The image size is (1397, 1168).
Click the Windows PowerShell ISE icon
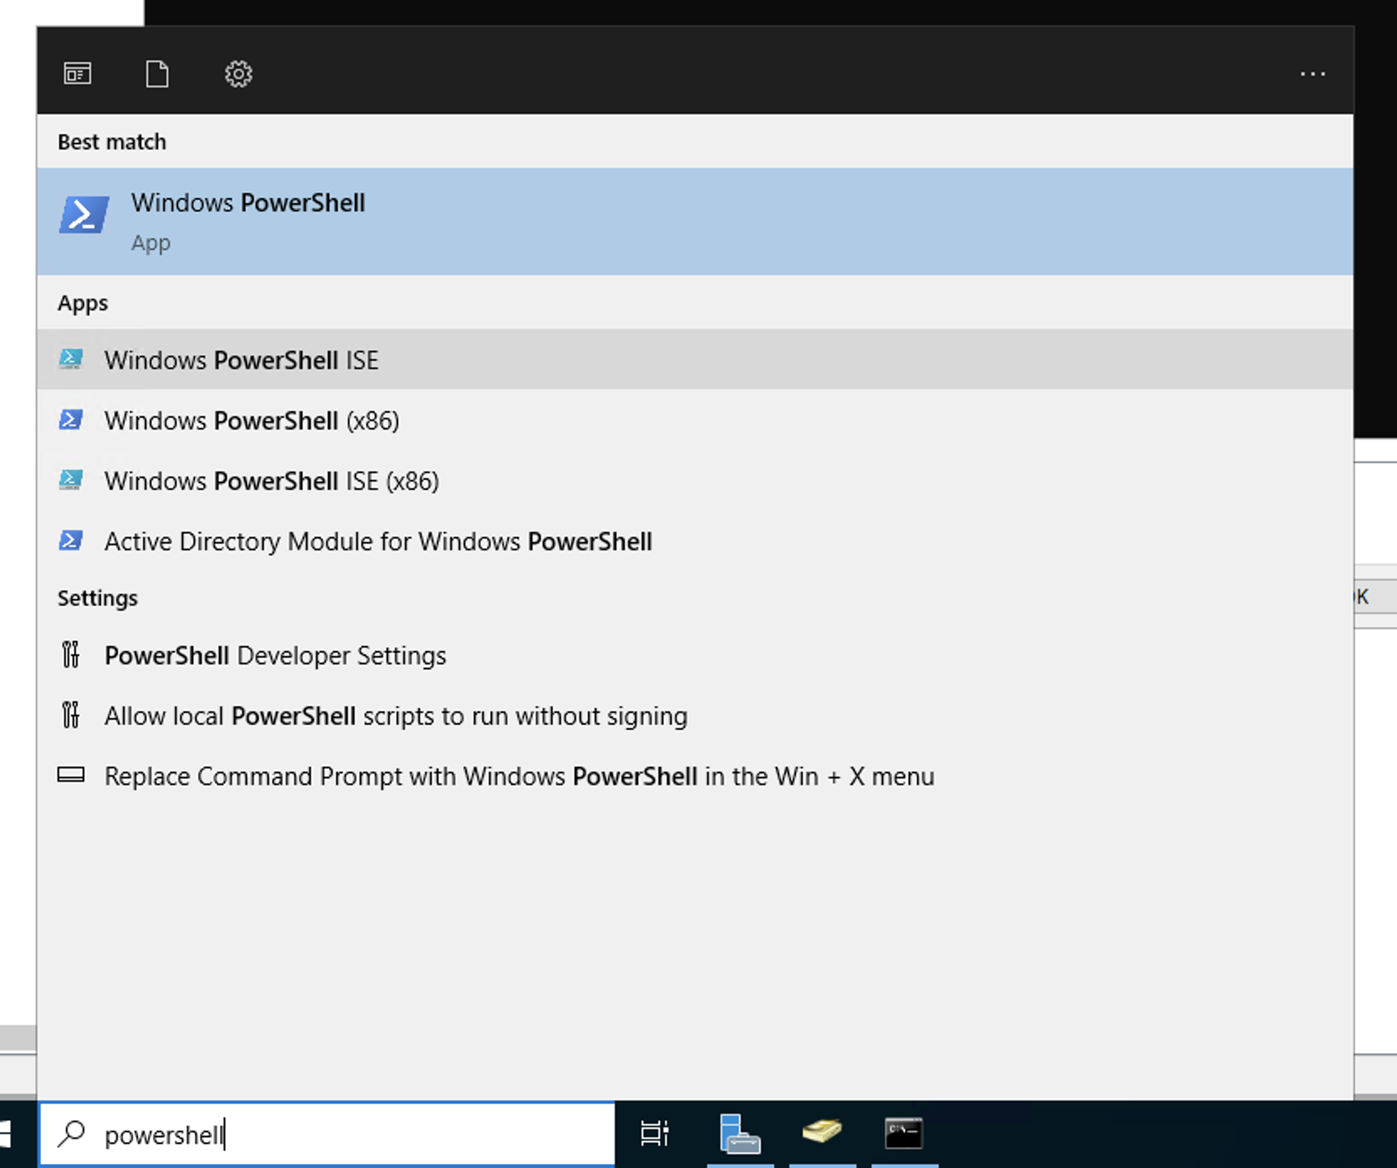[x=71, y=359]
